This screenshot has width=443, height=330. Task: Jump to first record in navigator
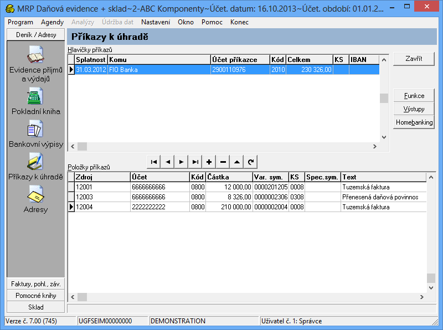pos(154,162)
